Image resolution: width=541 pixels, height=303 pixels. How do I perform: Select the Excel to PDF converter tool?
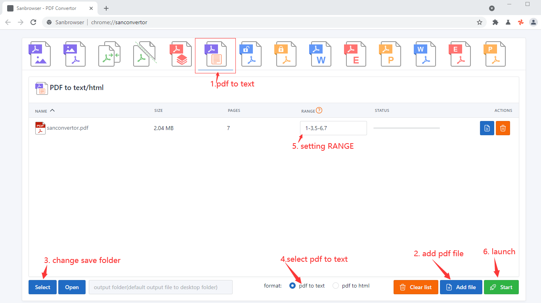pos(460,54)
